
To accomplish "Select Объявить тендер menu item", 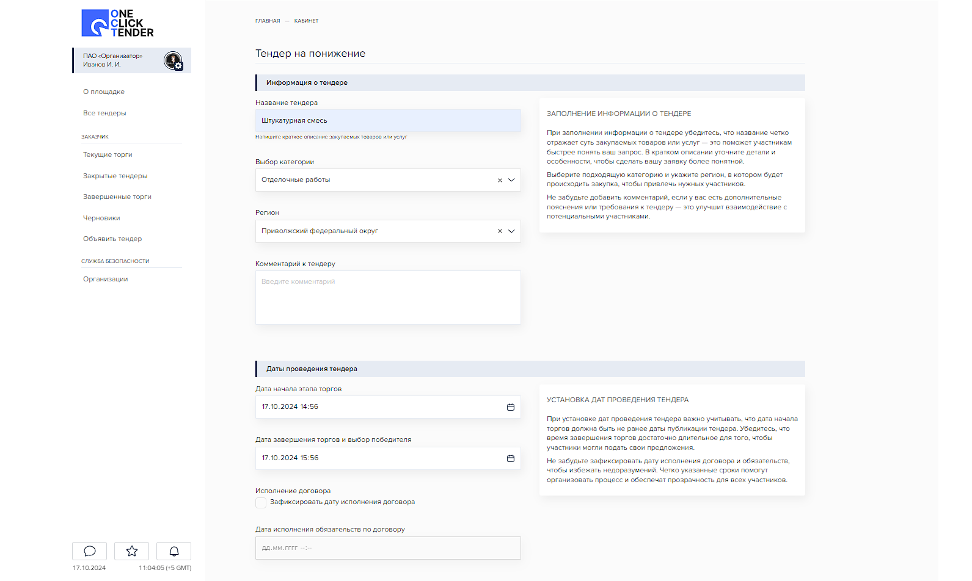I will point(112,239).
